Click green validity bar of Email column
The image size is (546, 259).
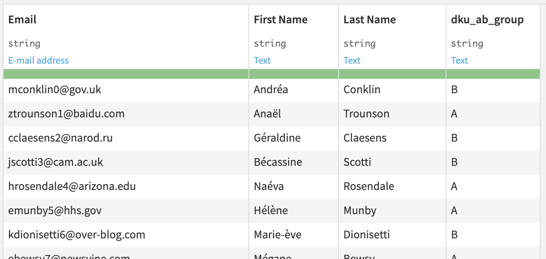click(126, 74)
